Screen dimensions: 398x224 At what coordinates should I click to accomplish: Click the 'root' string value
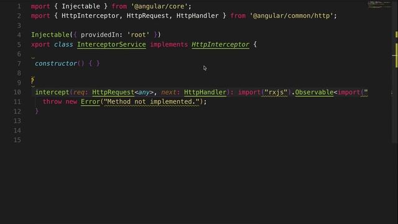click(138, 35)
